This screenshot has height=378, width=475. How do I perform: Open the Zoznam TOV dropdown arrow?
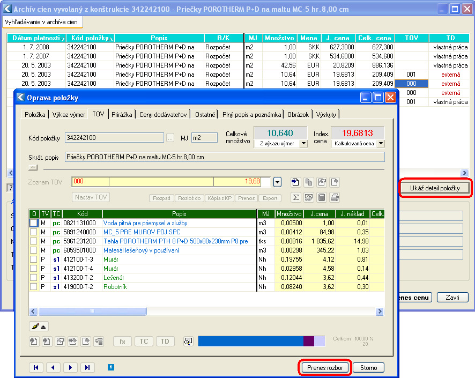click(x=277, y=182)
